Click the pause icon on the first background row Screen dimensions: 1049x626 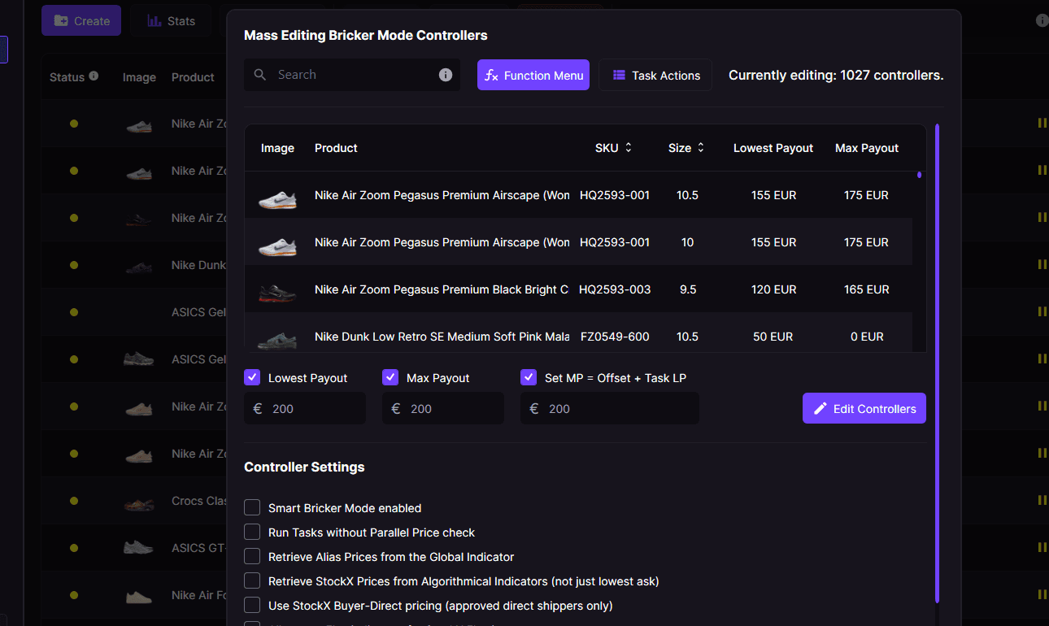point(1042,124)
